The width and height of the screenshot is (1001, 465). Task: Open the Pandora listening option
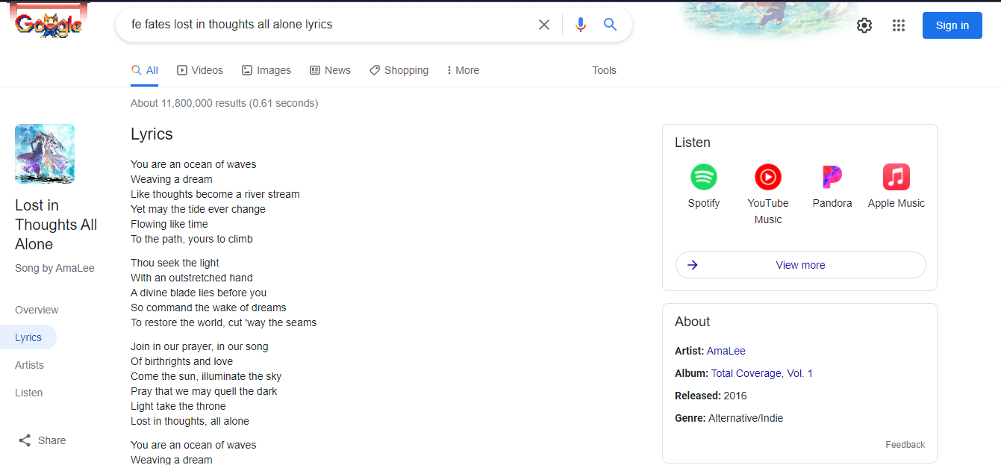point(832,178)
